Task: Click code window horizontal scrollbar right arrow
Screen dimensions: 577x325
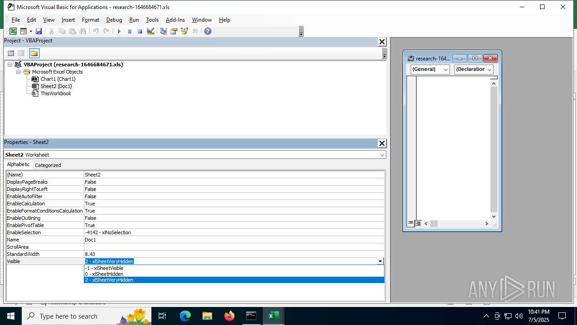Action: 486,224
